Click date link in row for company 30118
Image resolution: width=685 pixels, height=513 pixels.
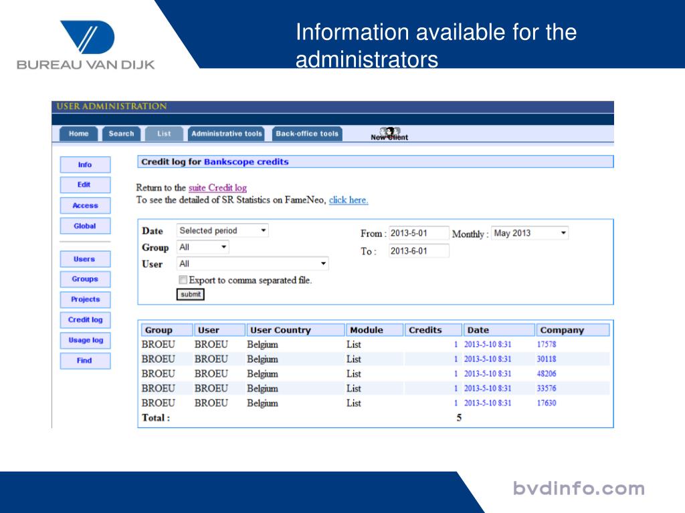point(488,359)
